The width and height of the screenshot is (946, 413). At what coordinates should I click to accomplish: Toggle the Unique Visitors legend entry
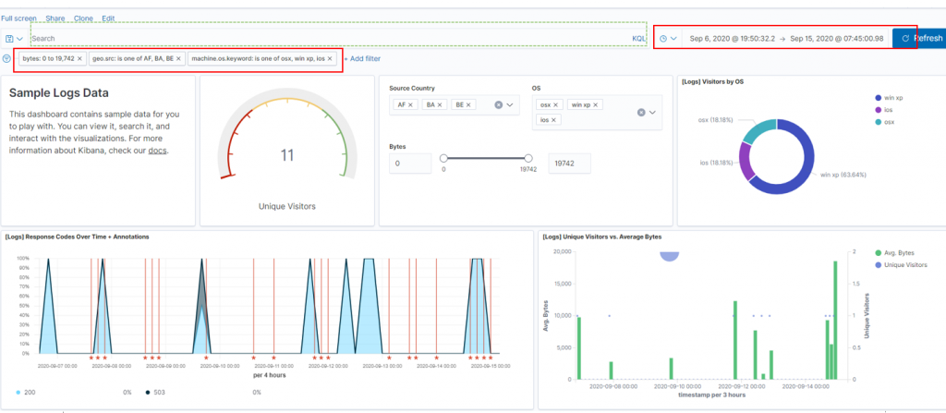pyautogui.click(x=901, y=265)
